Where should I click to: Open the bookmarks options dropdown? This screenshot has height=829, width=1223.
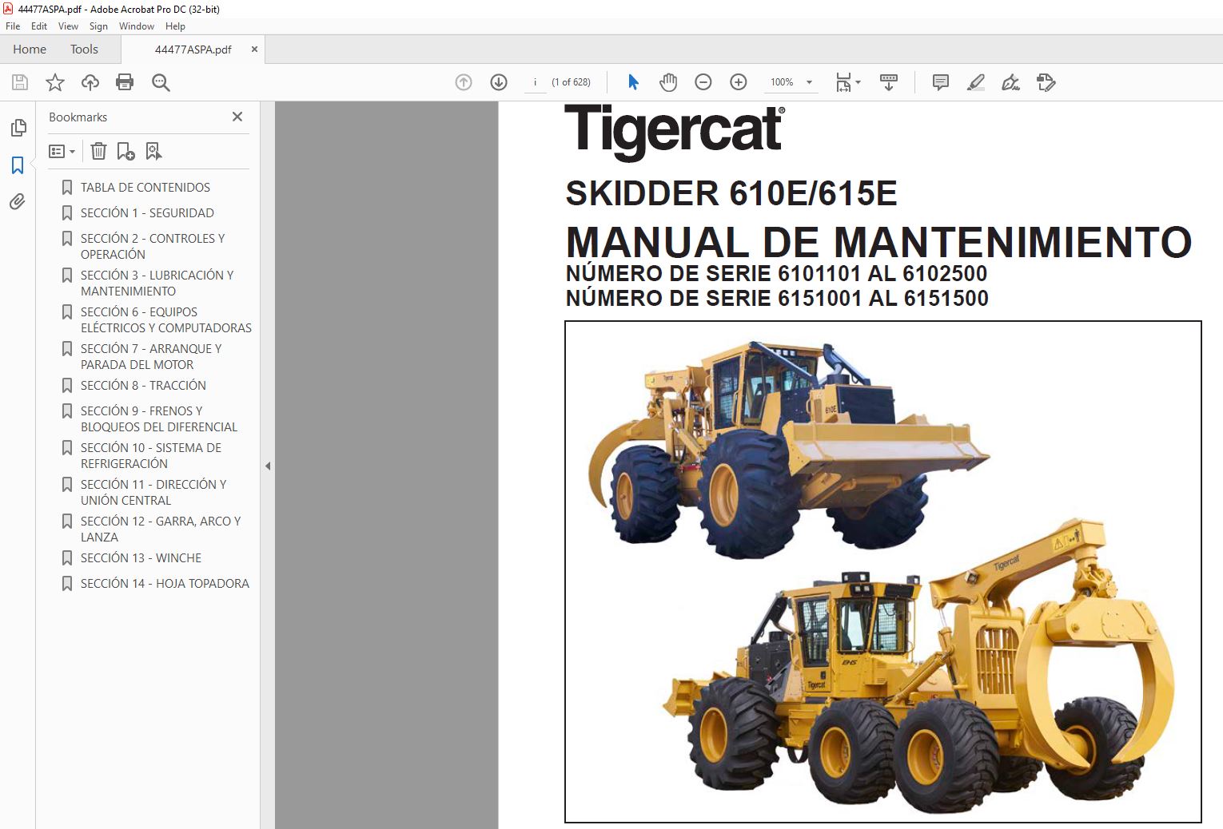(62, 151)
